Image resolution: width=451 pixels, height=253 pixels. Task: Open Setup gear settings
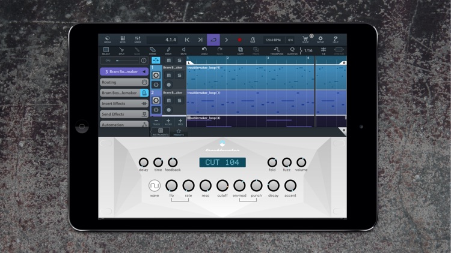pos(321,40)
